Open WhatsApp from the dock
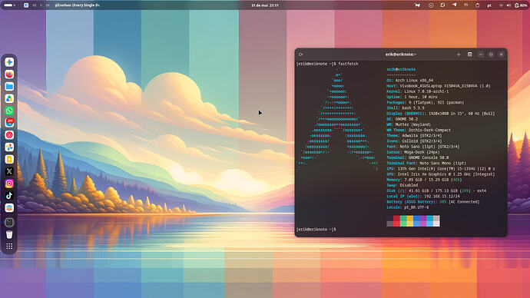 (x=9, y=111)
